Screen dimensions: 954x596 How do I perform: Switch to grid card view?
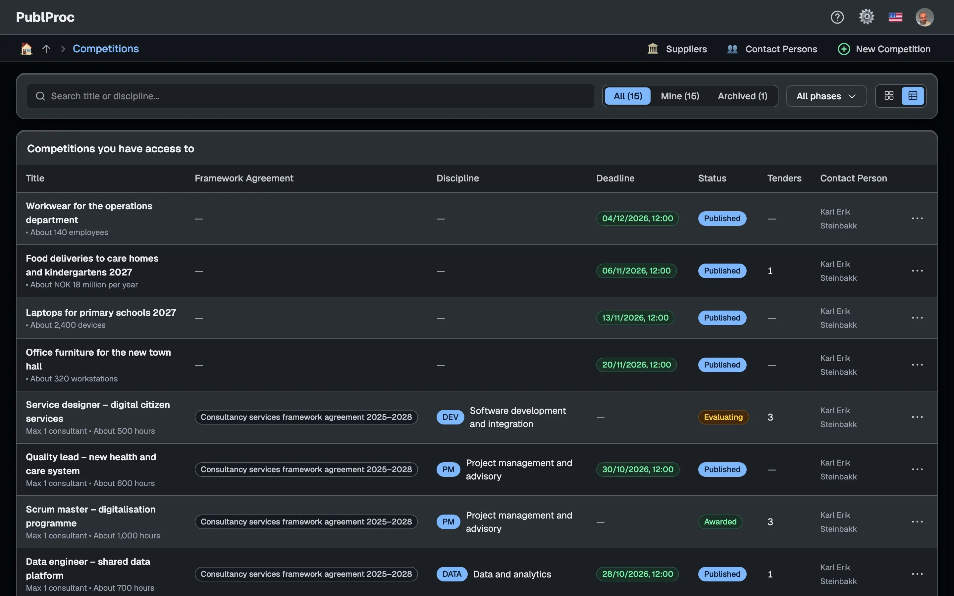click(889, 96)
